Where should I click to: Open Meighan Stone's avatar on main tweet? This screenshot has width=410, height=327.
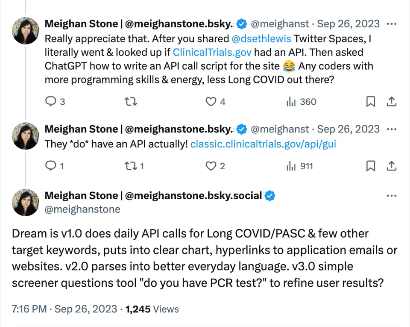[26, 202]
